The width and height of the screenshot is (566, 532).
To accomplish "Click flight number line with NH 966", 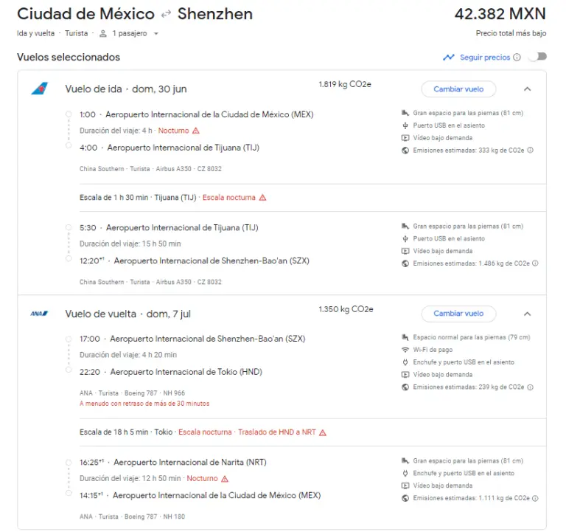I will click(x=132, y=393).
